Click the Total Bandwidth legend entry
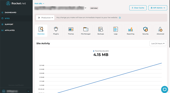This screenshot has height=93, width=170. 101,51
